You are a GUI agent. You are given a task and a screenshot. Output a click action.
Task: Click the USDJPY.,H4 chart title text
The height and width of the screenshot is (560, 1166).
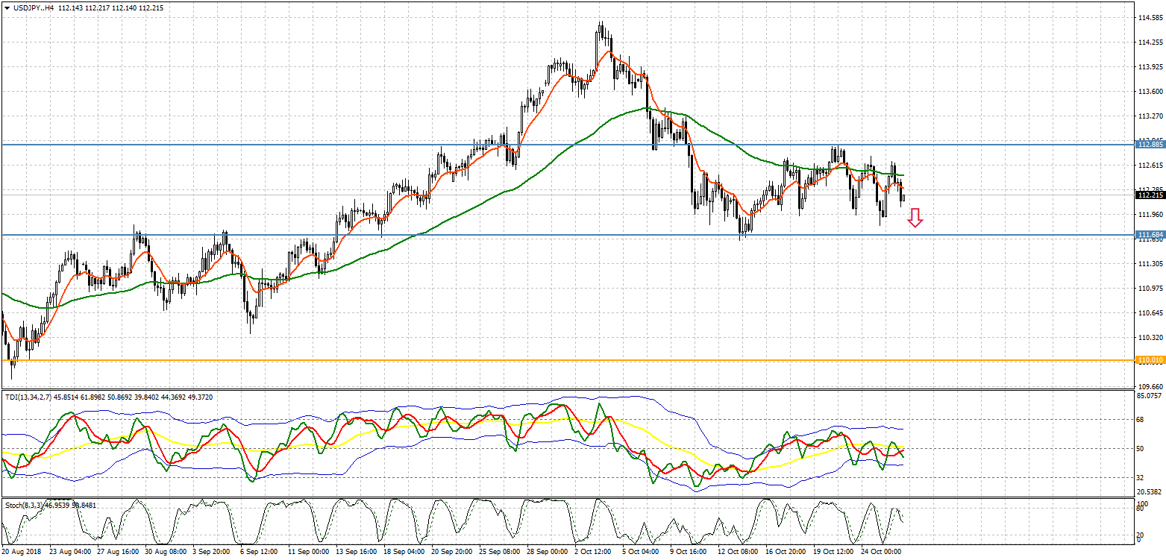coord(33,7)
